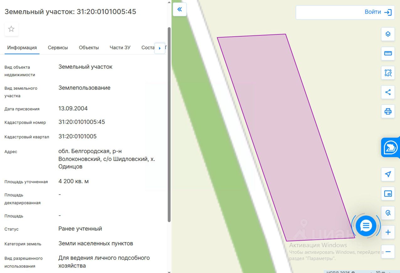The width and height of the screenshot is (400, 273).
Task: Share the current map view
Action: coord(388,92)
